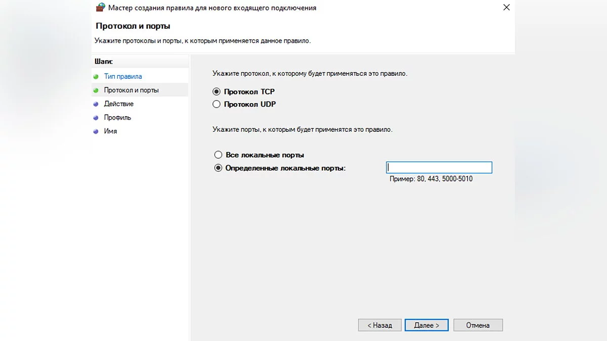Click green bullet beside Тип правила
This screenshot has height=341, width=607.
96,77
